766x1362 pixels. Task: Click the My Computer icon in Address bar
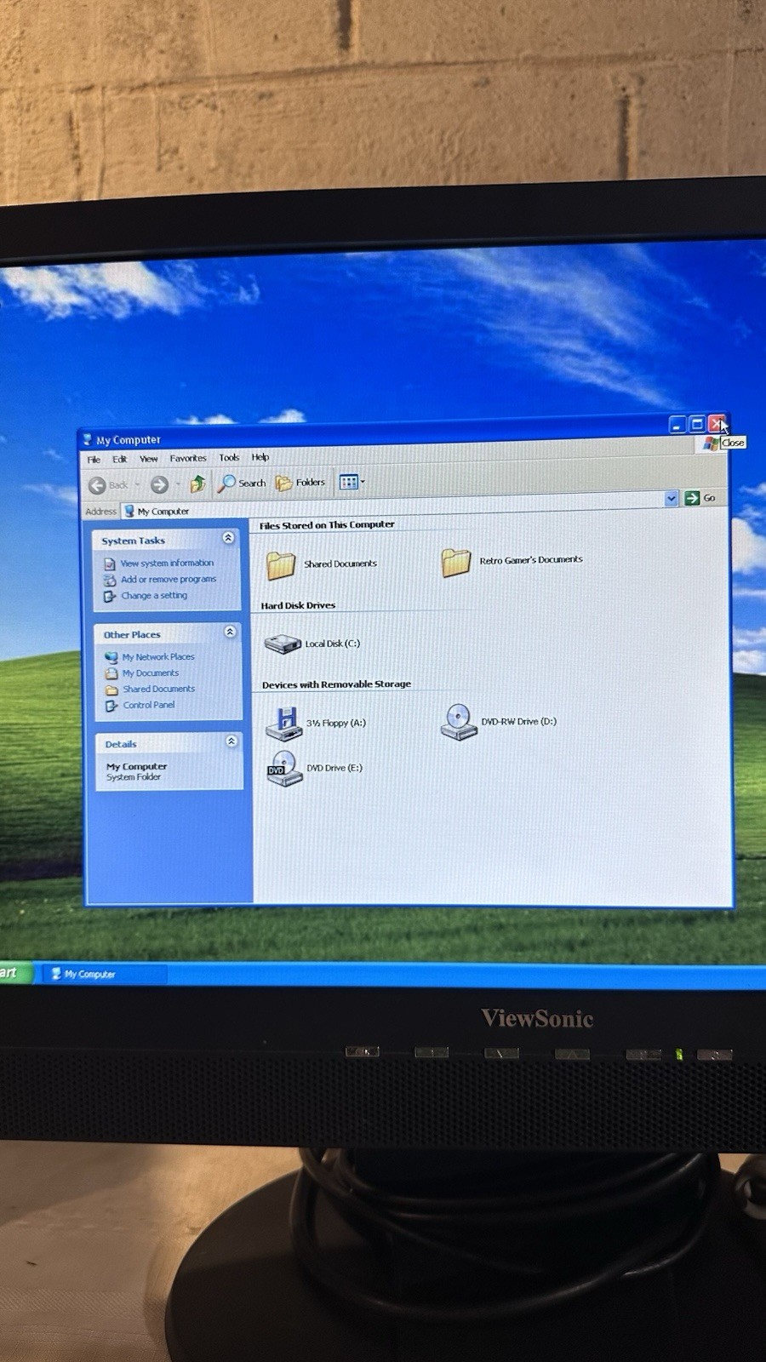[129, 511]
